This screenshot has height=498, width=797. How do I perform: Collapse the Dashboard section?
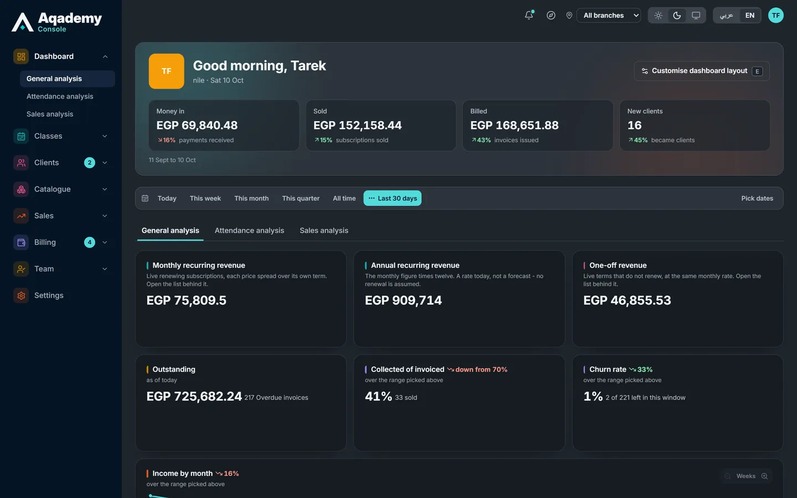[x=105, y=56]
